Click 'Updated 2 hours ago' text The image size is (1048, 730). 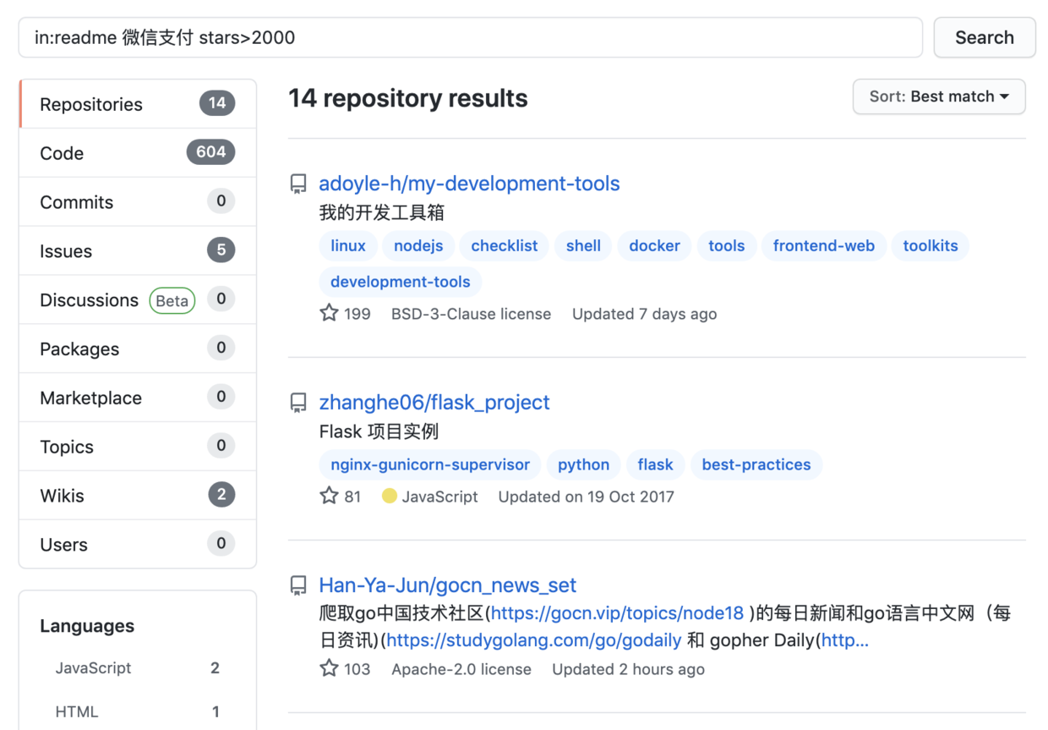[628, 669]
